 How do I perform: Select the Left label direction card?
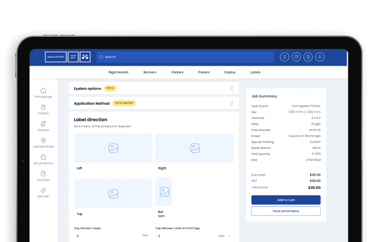113,153
